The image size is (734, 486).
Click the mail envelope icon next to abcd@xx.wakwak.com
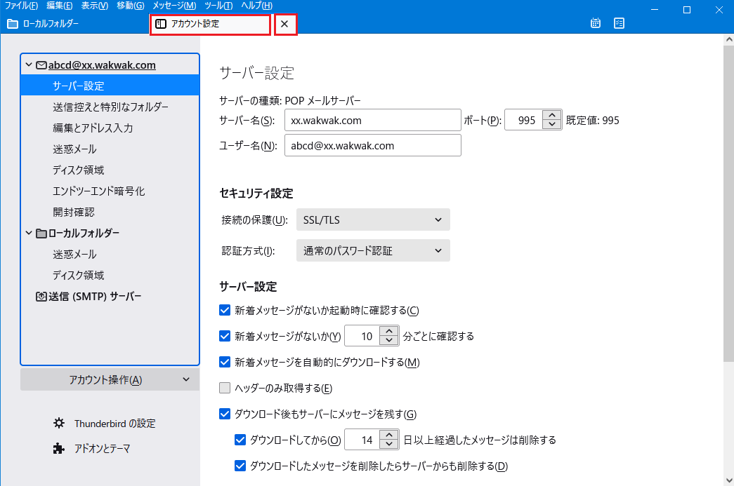[x=41, y=65]
